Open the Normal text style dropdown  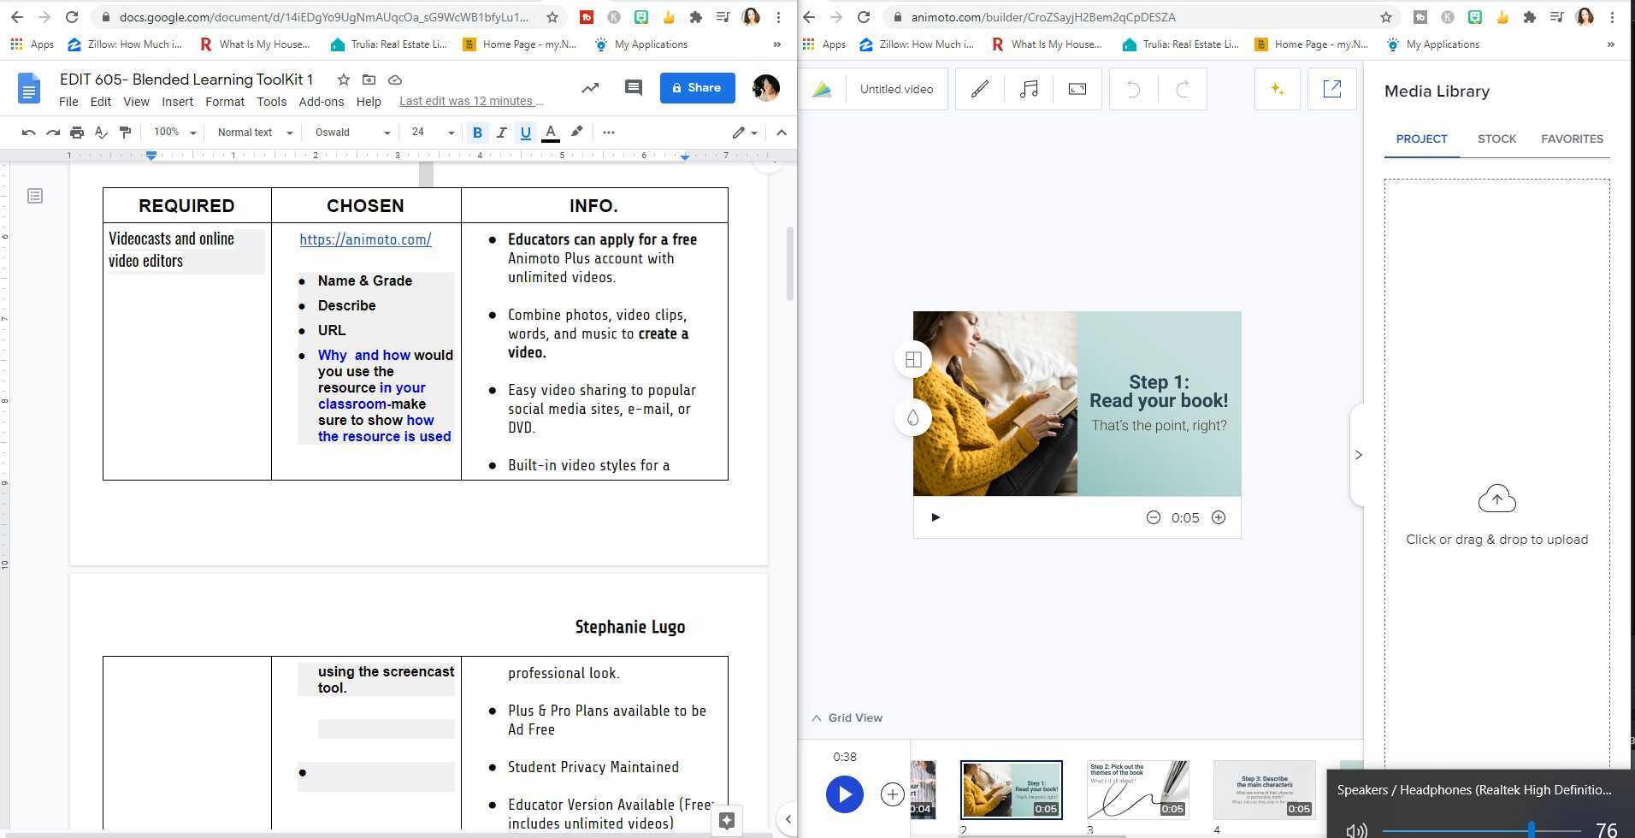pos(254,133)
